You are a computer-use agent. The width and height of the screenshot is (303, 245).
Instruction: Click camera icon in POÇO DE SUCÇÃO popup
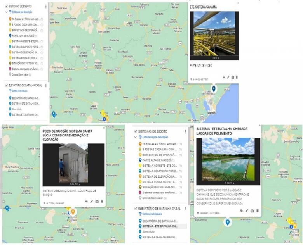pyautogui.click(x=97, y=201)
